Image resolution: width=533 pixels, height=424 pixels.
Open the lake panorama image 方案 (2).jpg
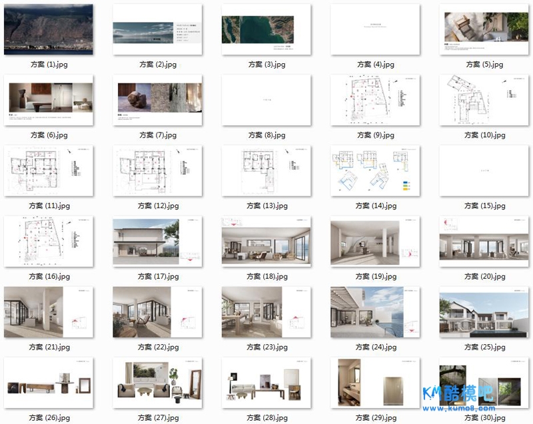(x=158, y=30)
